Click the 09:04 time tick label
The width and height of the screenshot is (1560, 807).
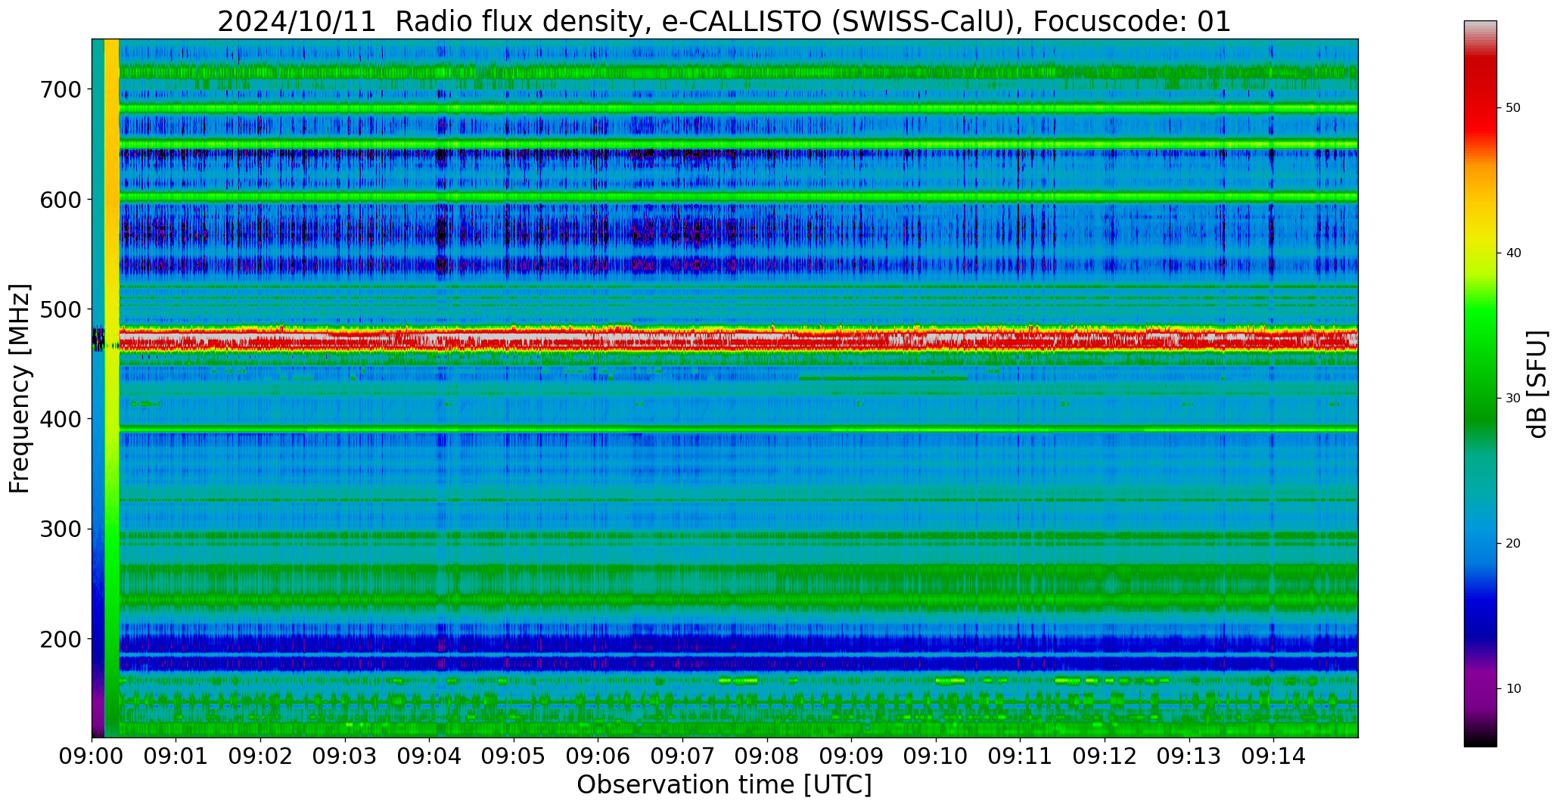[430, 756]
